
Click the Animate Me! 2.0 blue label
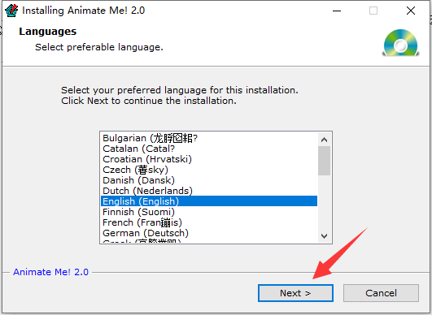50,272
